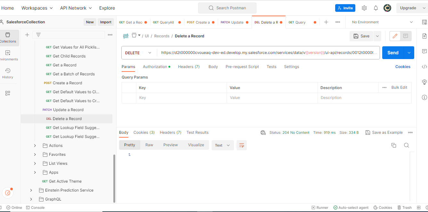Select the Preview response view
This screenshot has width=428, height=212.
pos(171,145)
